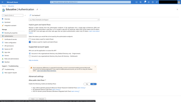Open the top bar Feedback icon

tap(157, 2)
